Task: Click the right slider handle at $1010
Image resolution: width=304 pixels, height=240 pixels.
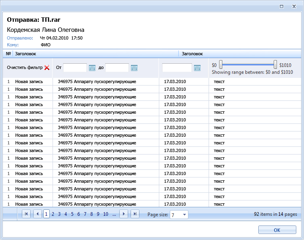Action: [x=275, y=65]
